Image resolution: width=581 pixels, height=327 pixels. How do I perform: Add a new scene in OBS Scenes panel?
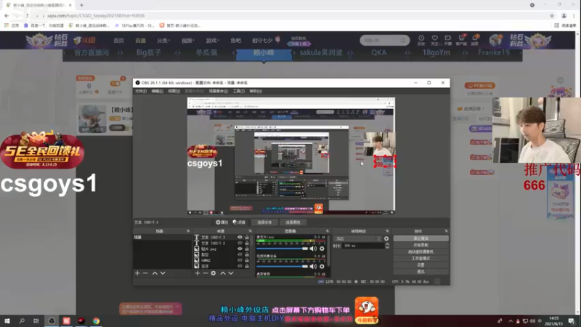(137, 273)
